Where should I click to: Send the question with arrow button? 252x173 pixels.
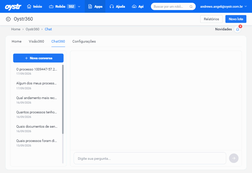click(x=234, y=158)
